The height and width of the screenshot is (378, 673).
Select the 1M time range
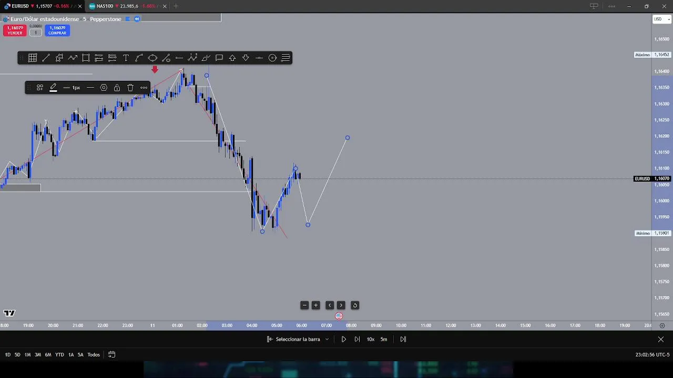tap(27, 355)
